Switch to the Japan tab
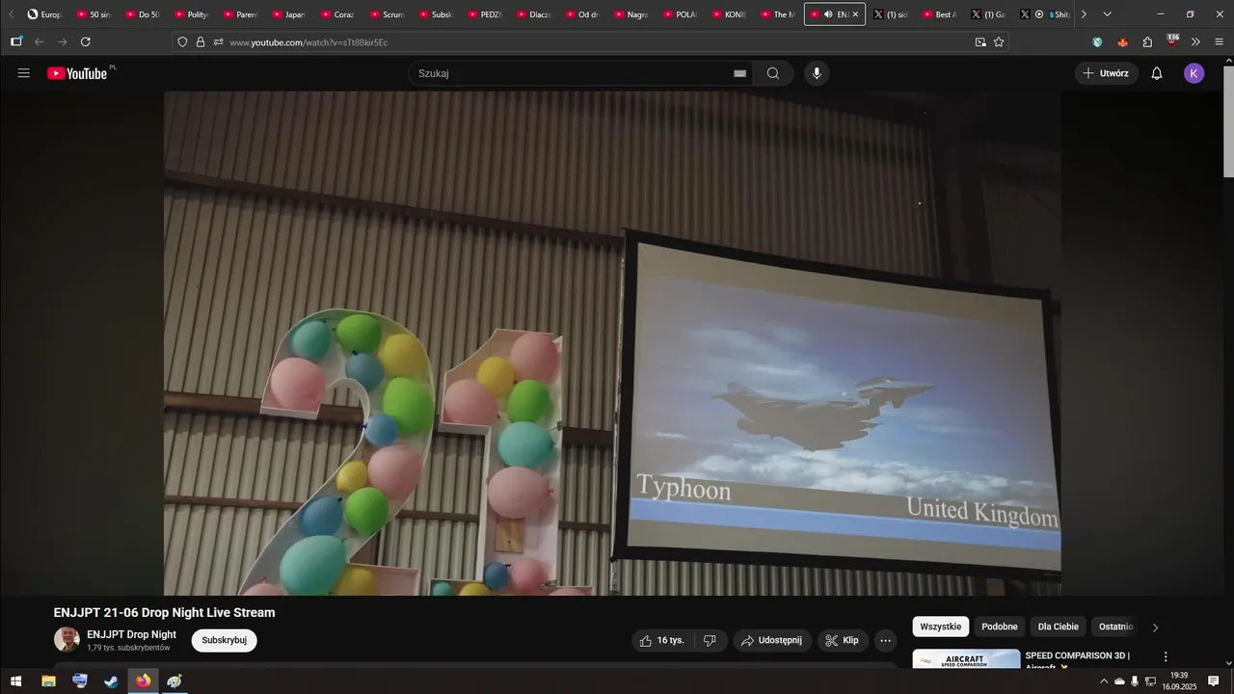This screenshot has width=1234, height=694. pos(289,14)
